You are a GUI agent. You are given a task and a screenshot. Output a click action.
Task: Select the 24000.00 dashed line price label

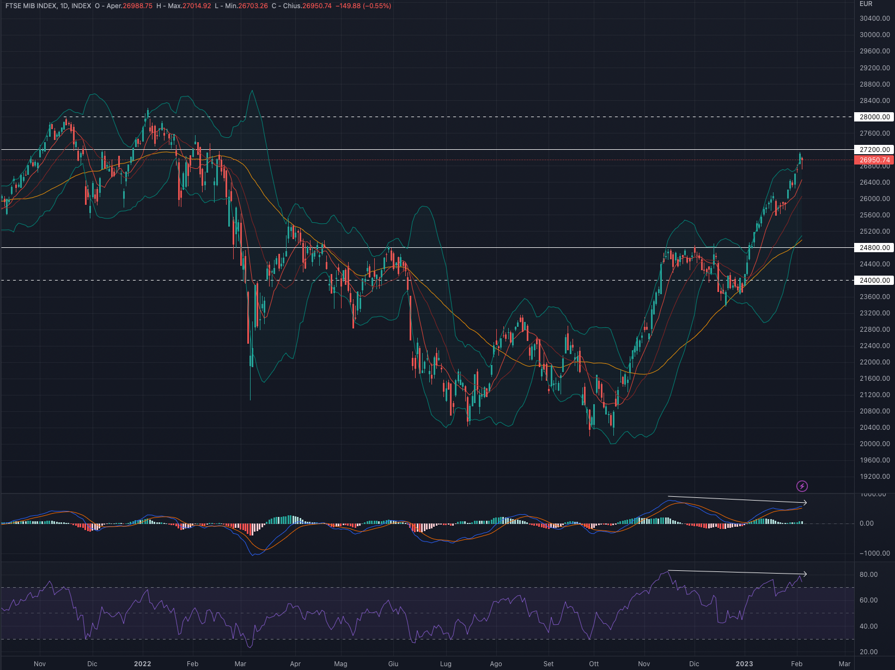point(874,281)
